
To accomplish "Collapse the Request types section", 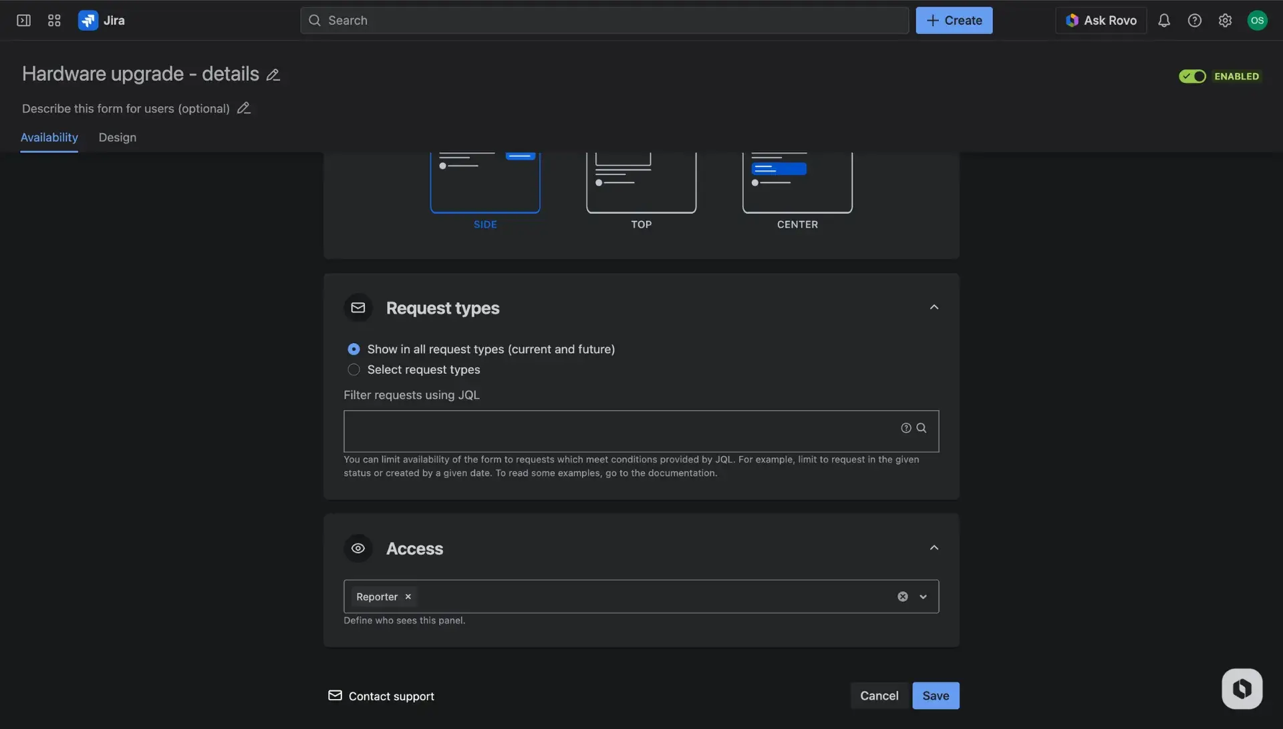I will [x=934, y=306].
